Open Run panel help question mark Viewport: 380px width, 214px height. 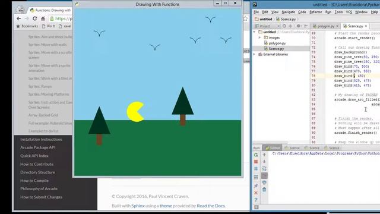pyautogui.click(x=256, y=200)
